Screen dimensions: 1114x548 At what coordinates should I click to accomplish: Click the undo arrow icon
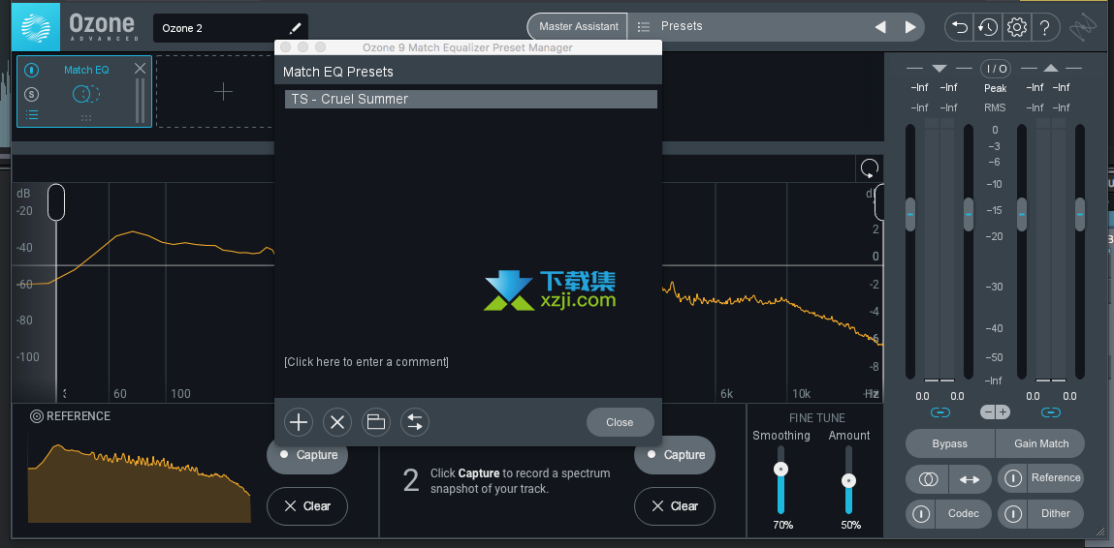(960, 28)
